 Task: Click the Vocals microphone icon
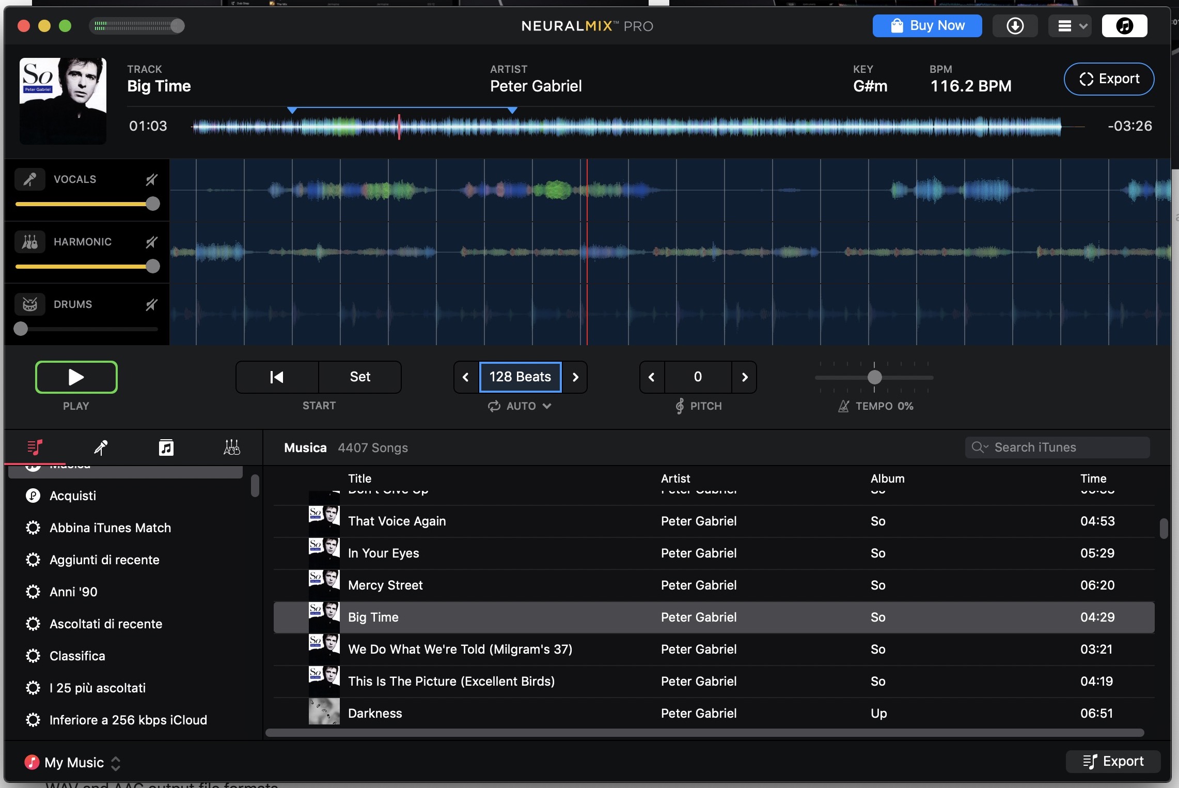point(30,179)
